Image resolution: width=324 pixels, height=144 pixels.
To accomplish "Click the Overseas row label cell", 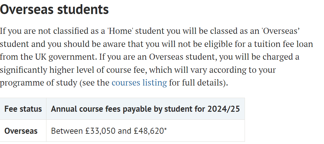I will click(21, 131).
